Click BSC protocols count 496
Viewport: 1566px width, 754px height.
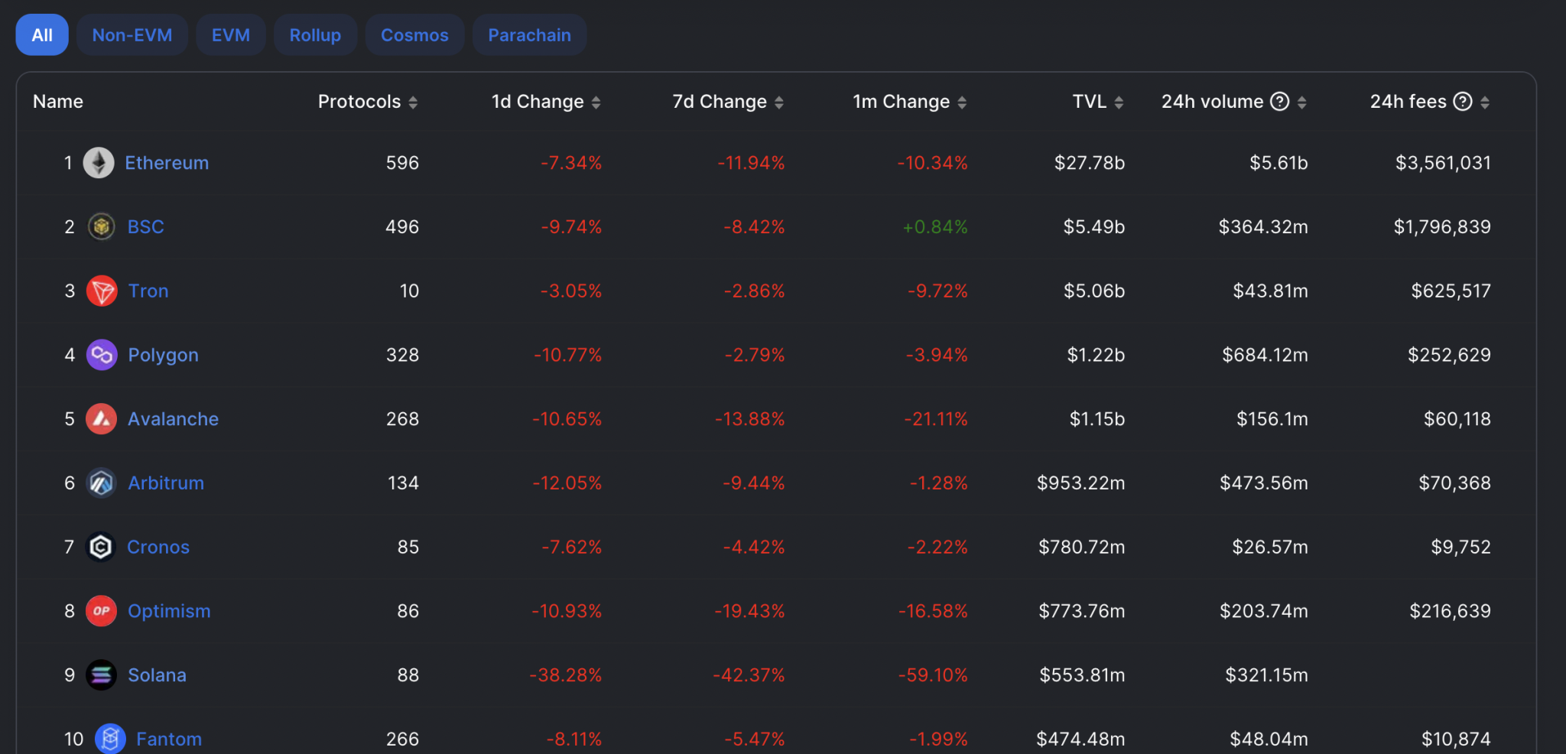point(402,227)
